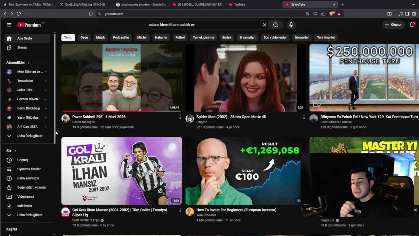
Task: Click the share icon in address bar
Action: (323, 14)
